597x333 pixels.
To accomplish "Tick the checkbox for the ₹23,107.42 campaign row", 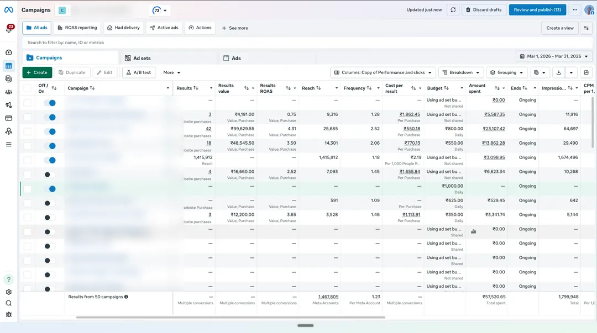I will click(x=28, y=131).
